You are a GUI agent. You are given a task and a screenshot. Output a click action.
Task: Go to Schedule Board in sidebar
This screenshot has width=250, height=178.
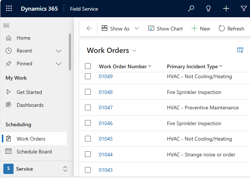[34, 152]
